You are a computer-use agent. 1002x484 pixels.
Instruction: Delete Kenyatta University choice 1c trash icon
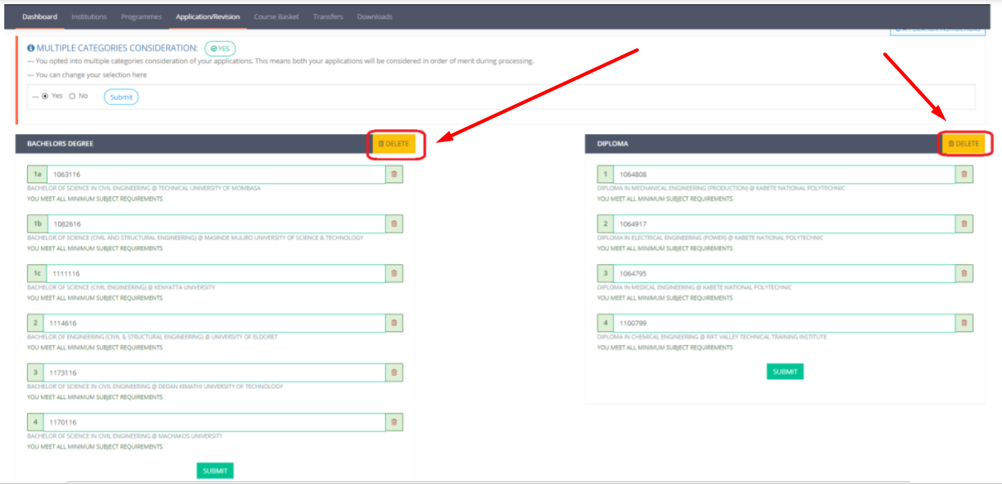(394, 274)
